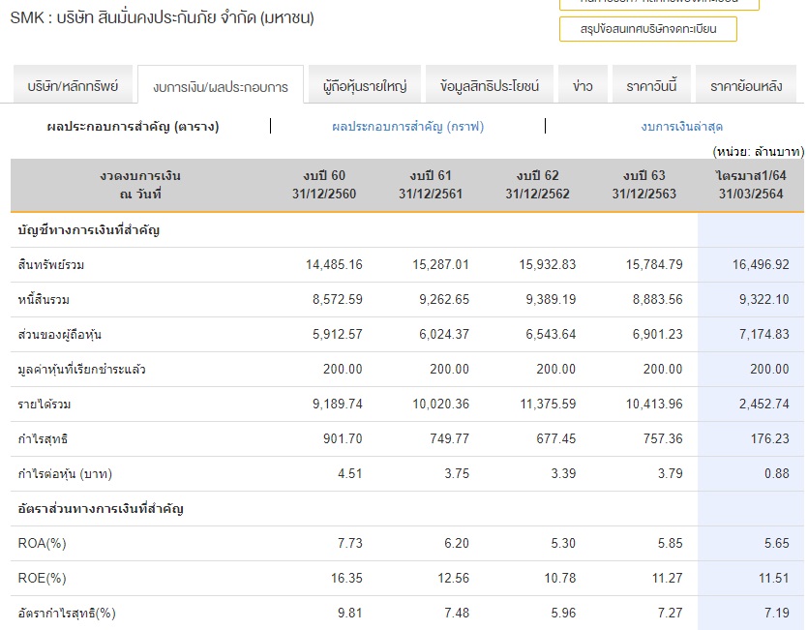
Task: Click the สรุปข้อสนเทศบริษัทจดทะเบียน button
Action: point(647,29)
